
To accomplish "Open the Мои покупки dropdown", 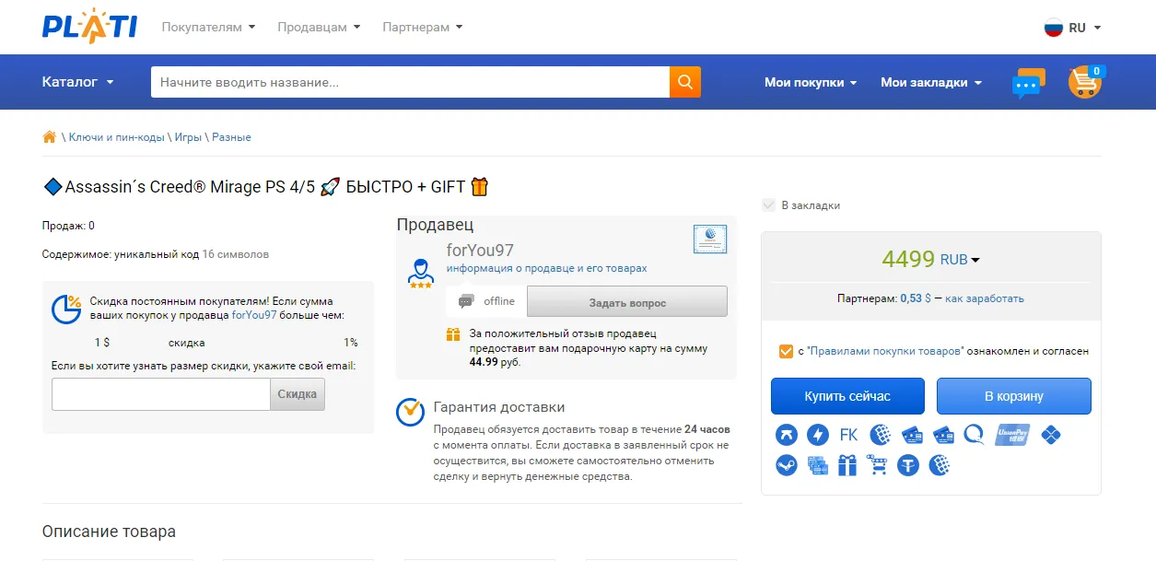I will coord(811,82).
